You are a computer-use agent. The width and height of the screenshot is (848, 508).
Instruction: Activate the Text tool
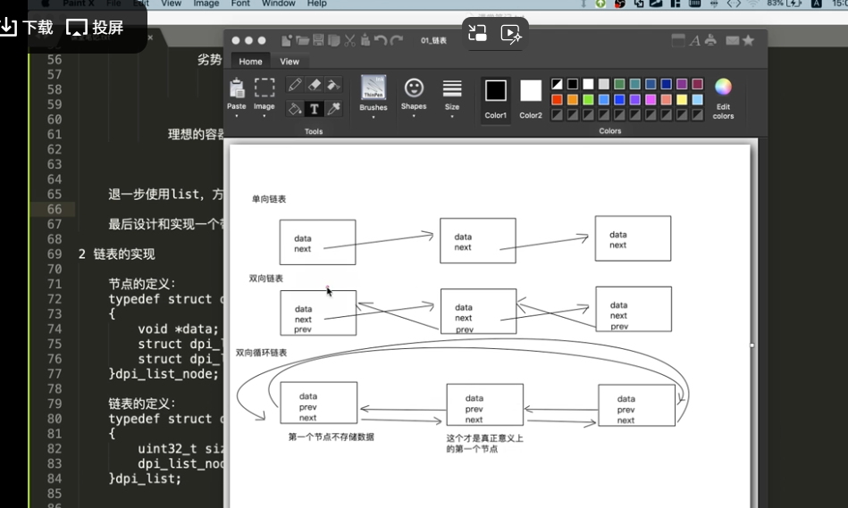(314, 109)
